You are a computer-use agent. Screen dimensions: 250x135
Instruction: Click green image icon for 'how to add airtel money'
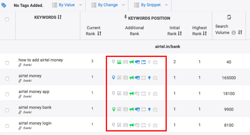[x=119, y=62]
